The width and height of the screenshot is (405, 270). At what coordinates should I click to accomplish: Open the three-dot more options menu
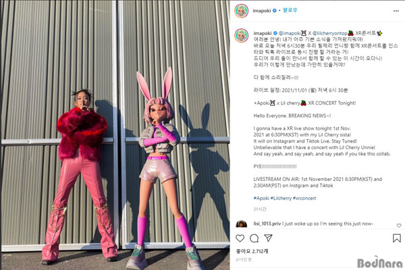point(396,11)
